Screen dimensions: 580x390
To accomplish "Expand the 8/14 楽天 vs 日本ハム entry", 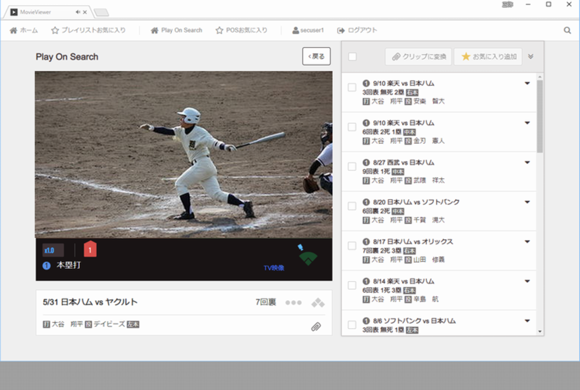I will click(x=527, y=281).
